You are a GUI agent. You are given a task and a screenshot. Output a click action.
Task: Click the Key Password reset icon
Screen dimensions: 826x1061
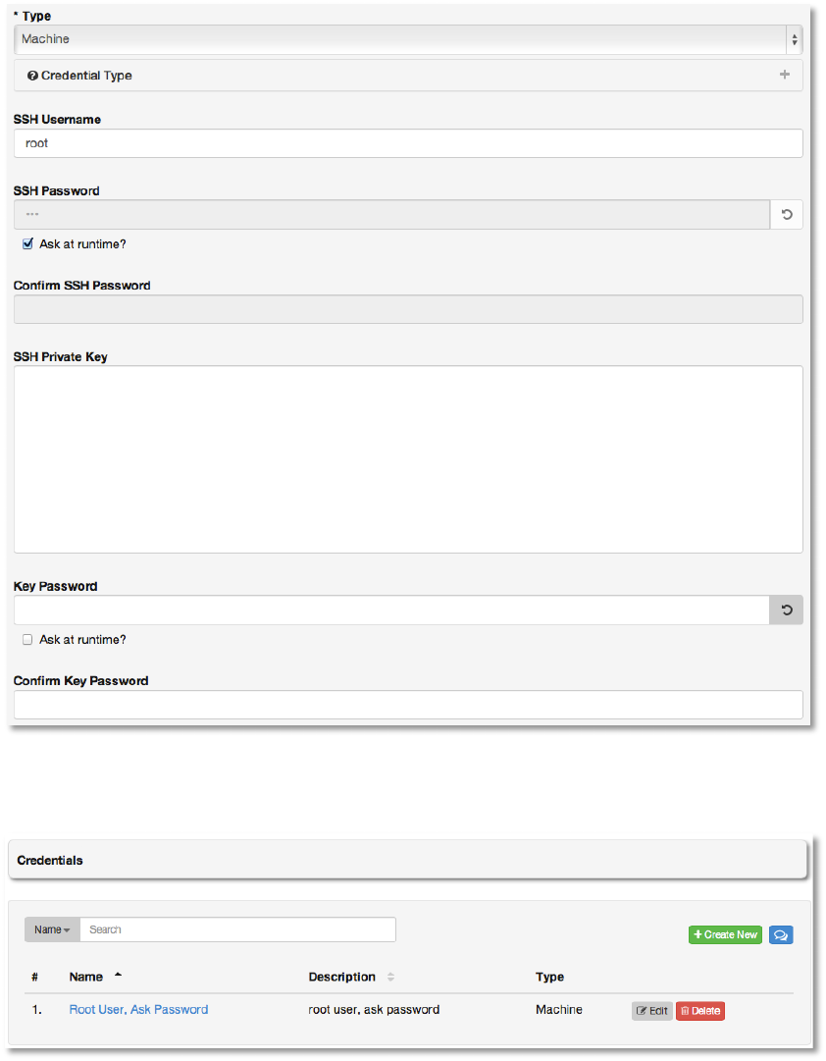tap(786, 610)
